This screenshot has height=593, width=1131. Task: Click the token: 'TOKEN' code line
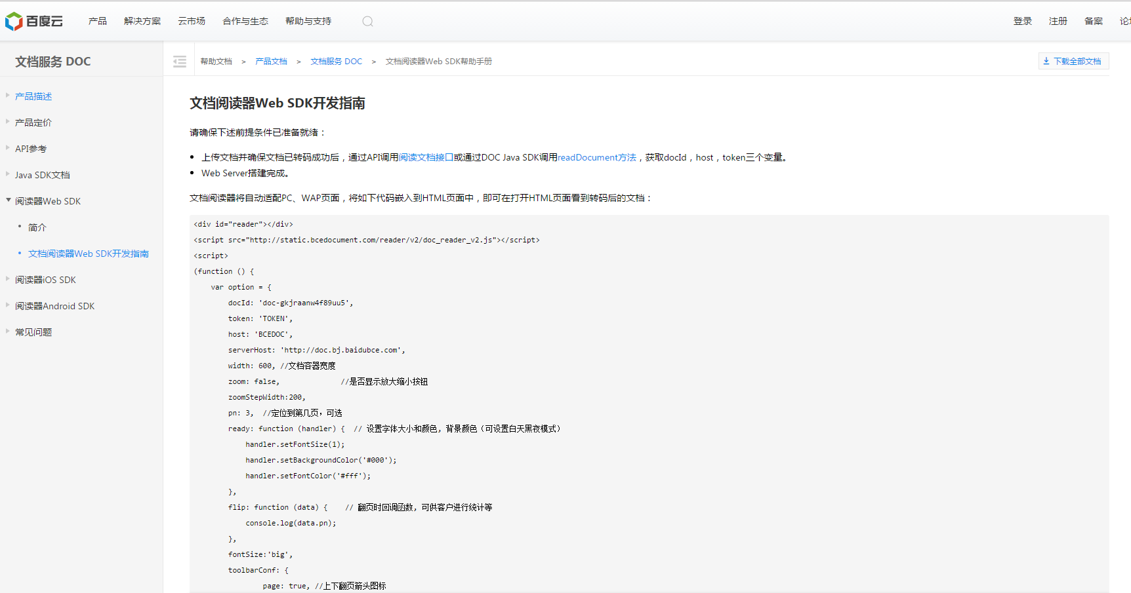coord(260,318)
